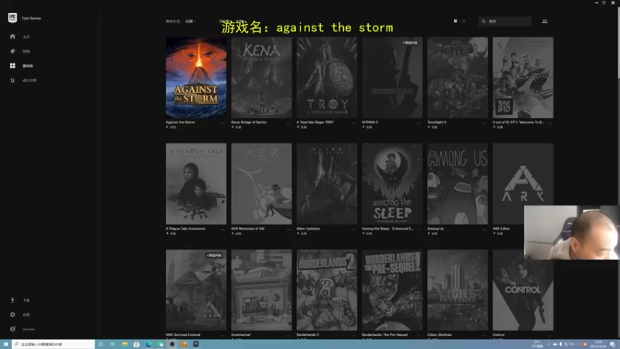Switch library to grid view

(x=456, y=21)
